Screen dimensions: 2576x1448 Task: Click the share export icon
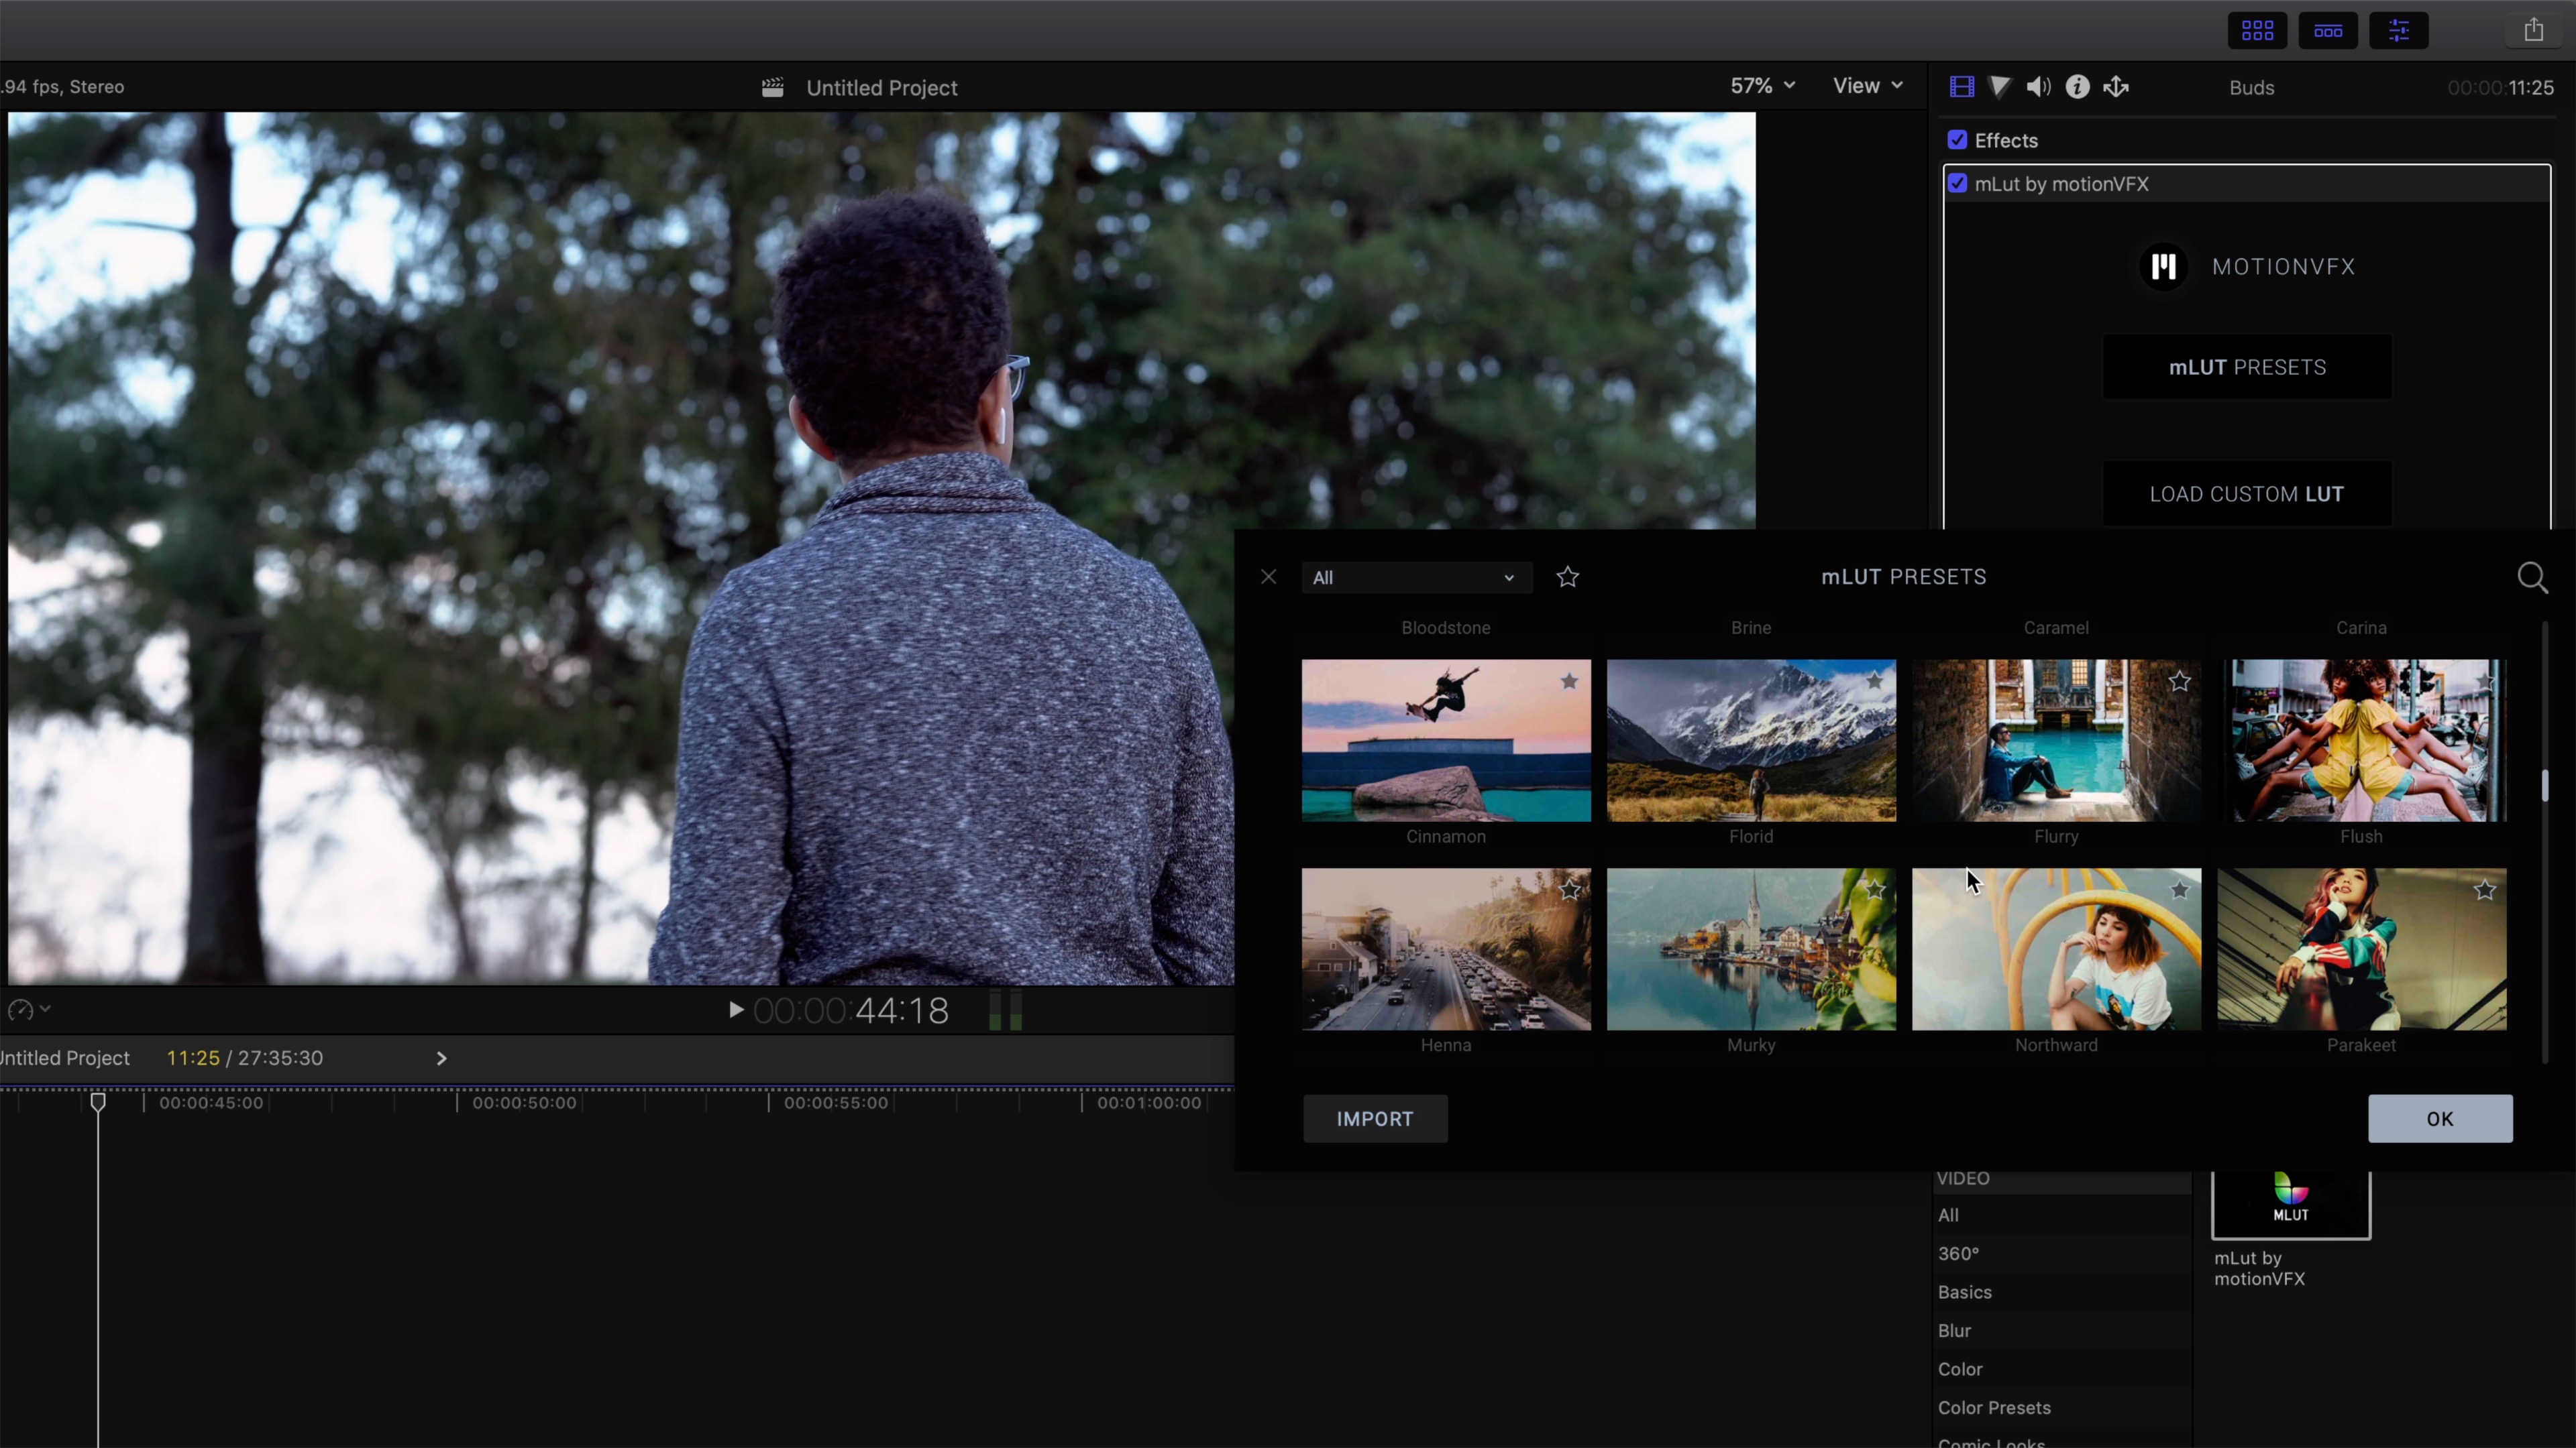click(2533, 30)
